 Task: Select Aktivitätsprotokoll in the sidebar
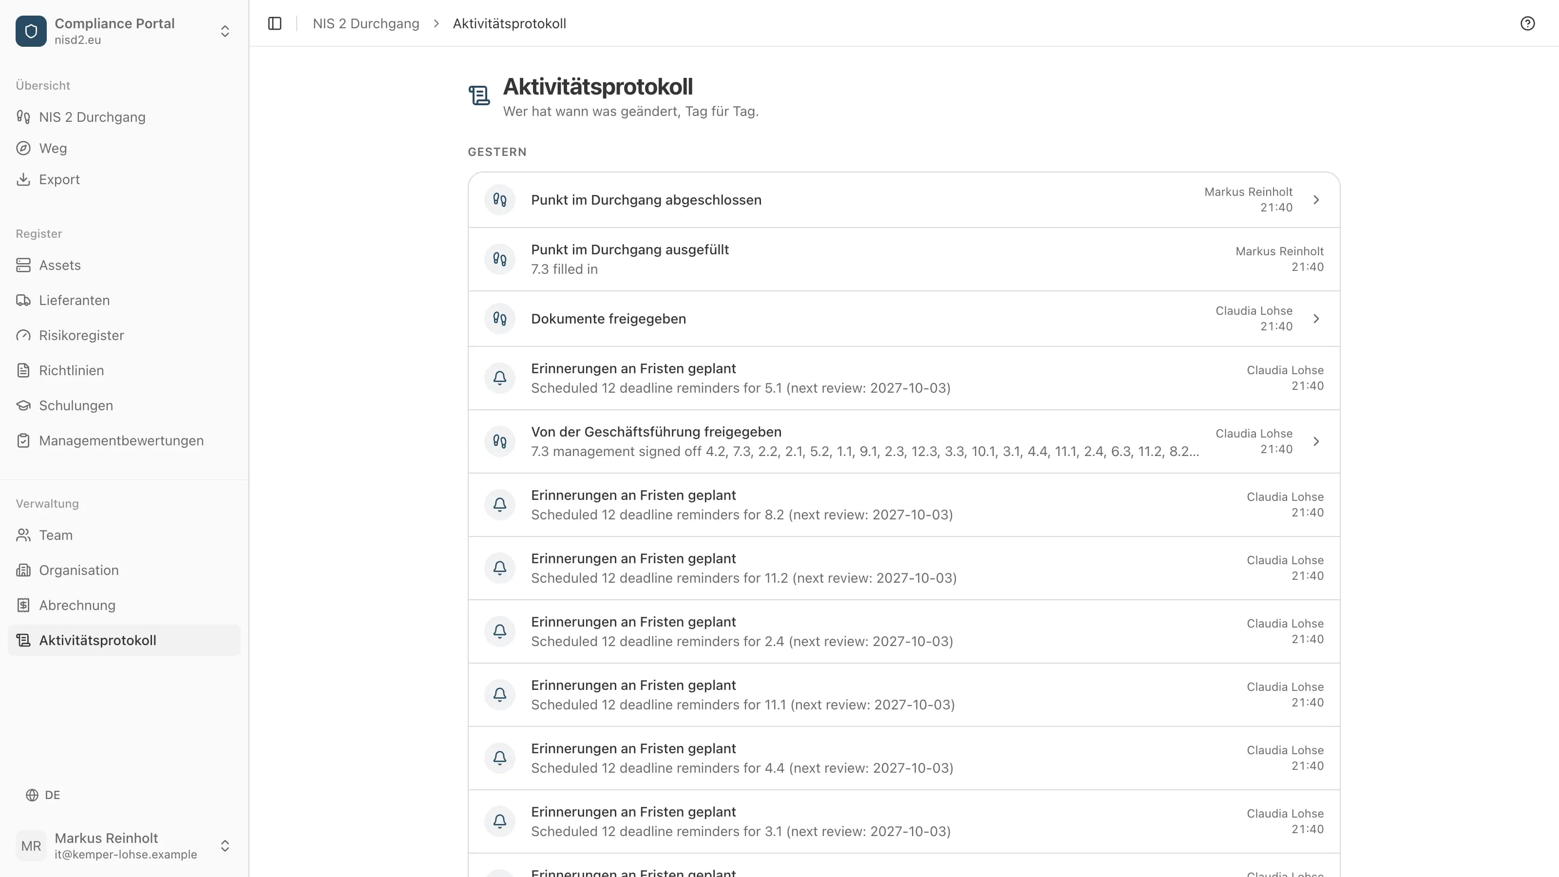click(x=124, y=640)
